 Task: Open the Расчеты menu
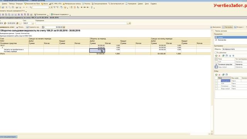pyautogui.click(x=86, y=3)
